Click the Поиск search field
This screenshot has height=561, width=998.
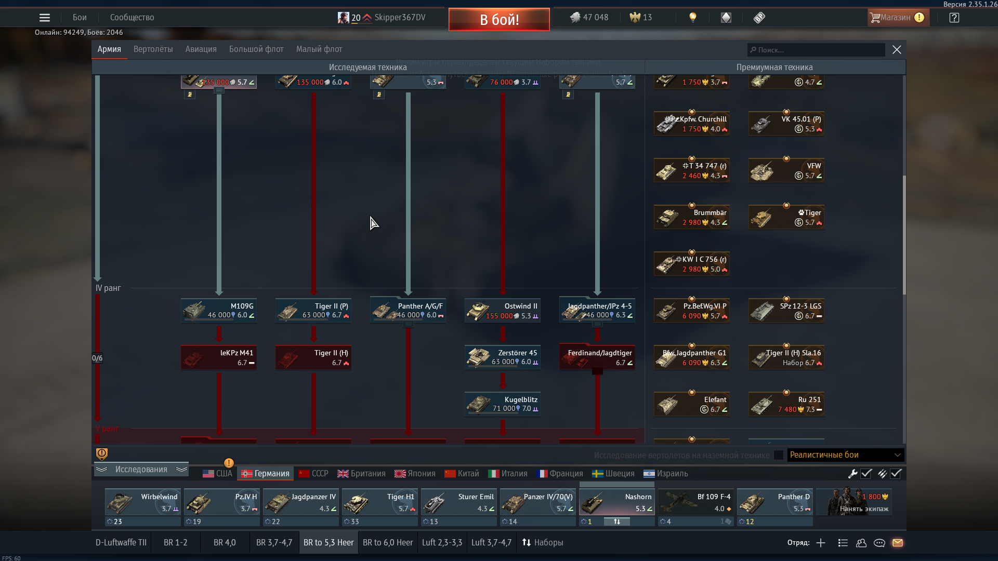click(x=816, y=50)
